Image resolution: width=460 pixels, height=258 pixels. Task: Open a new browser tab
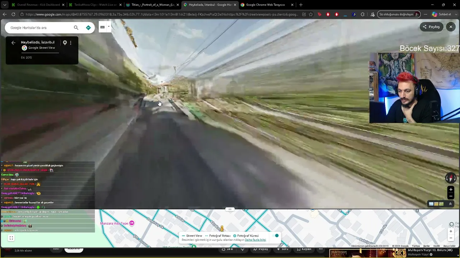click(x=301, y=5)
